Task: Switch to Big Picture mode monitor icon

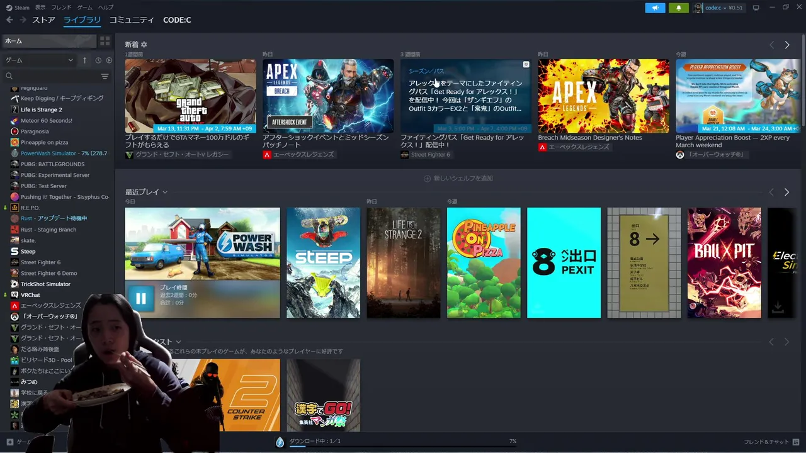Action: click(x=756, y=8)
